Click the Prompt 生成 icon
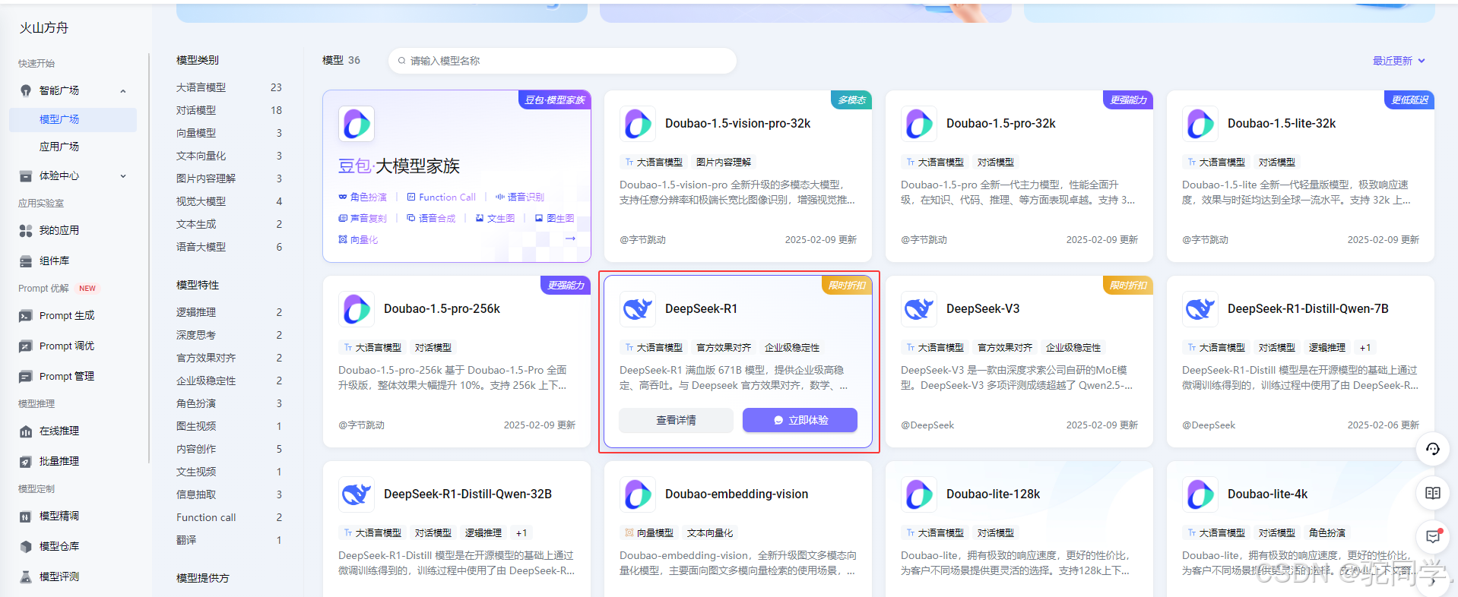This screenshot has width=1458, height=597. coord(26,315)
